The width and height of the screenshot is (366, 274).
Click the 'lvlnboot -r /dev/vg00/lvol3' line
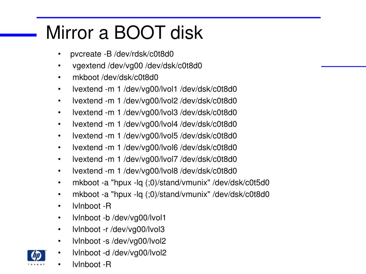click(119, 229)
